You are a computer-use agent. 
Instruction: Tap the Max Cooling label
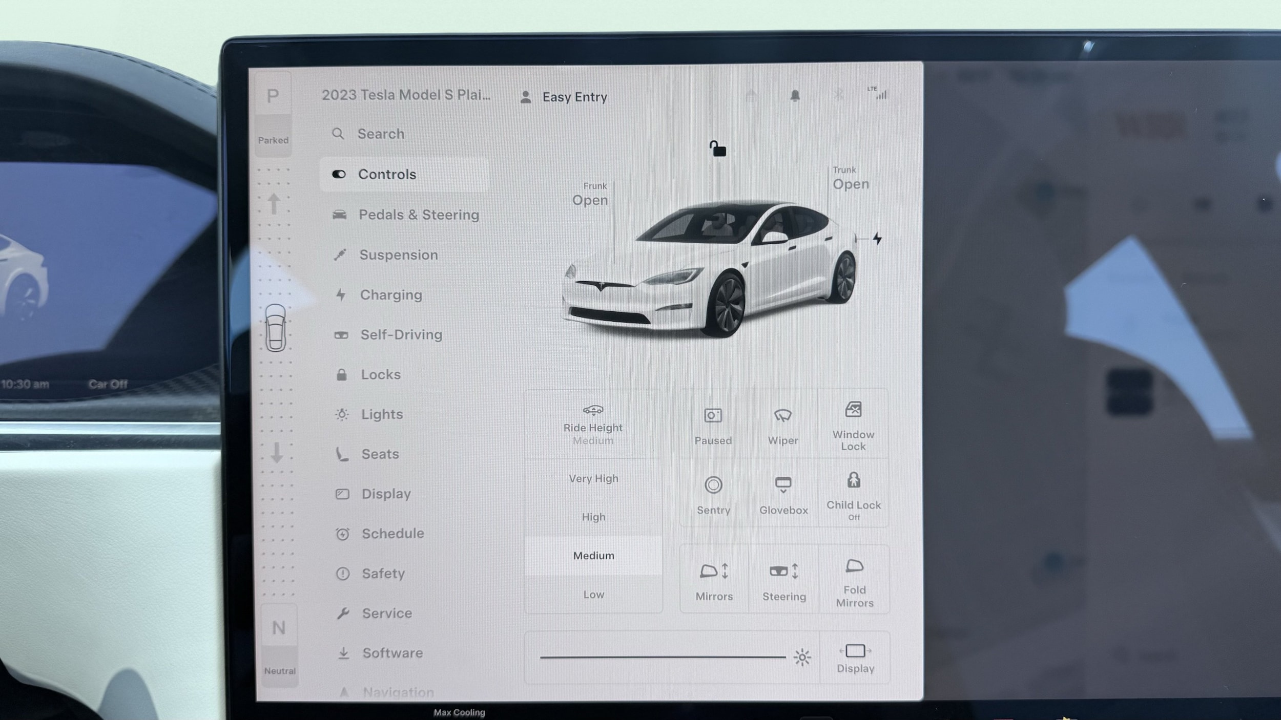[x=459, y=712]
